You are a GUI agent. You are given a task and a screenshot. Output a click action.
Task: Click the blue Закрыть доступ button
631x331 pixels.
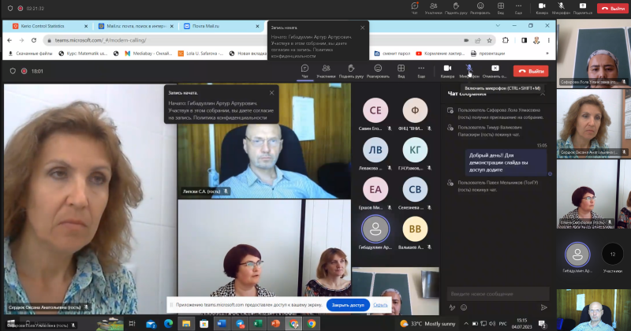tap(348, 305)
